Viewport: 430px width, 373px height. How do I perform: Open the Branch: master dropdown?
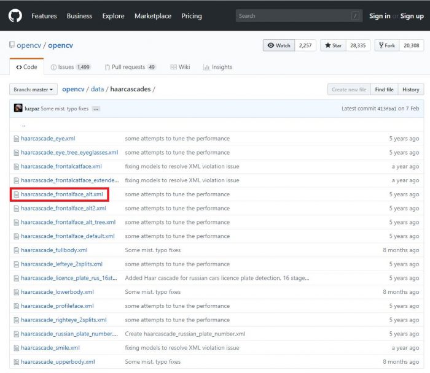pos(33,90)
